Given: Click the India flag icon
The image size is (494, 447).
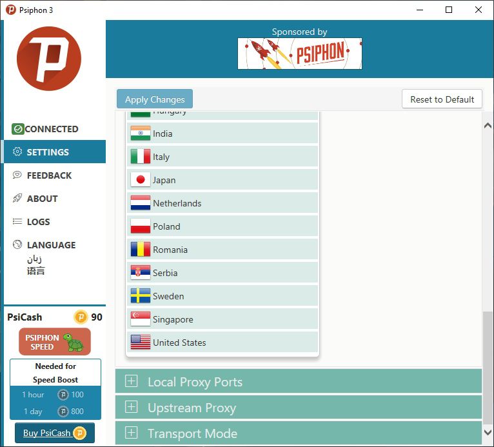Looking at the screenshot, I should (x=141, y=134).
